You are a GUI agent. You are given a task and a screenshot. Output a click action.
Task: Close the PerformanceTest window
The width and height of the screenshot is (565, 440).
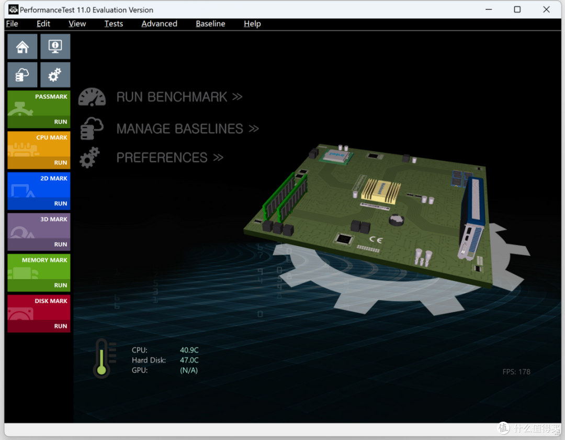pyautogui.click(x=546, y=10)
